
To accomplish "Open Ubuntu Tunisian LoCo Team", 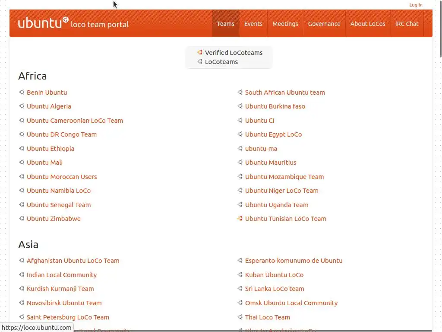I will pos(286,218).
